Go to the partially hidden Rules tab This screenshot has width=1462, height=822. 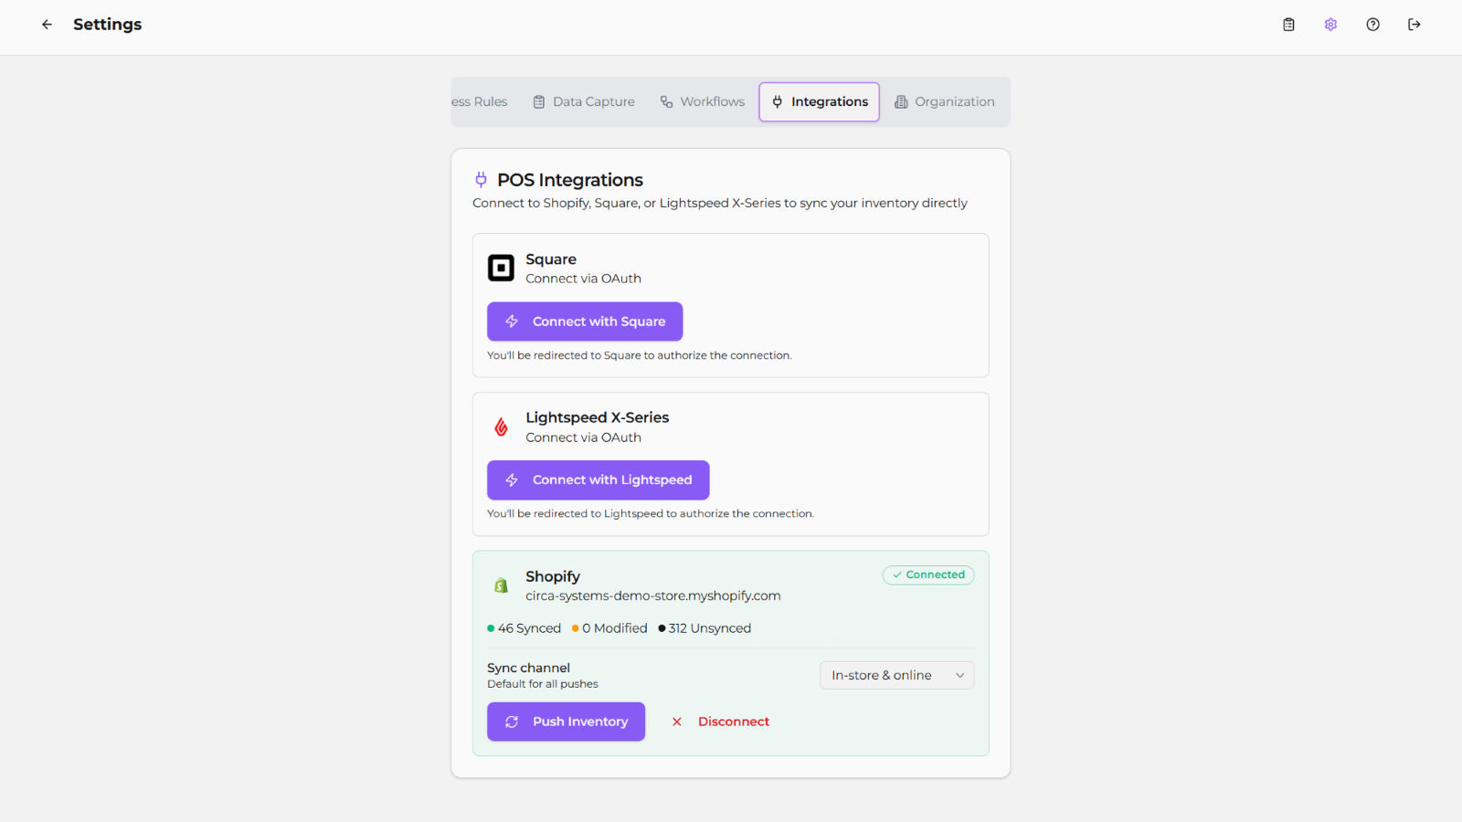point(481,101)
